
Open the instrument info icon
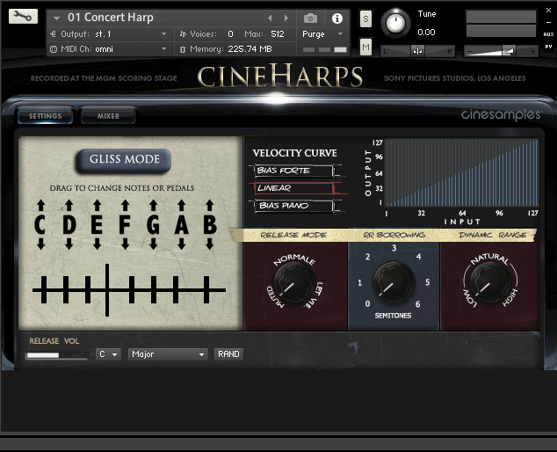click(336, 18)
